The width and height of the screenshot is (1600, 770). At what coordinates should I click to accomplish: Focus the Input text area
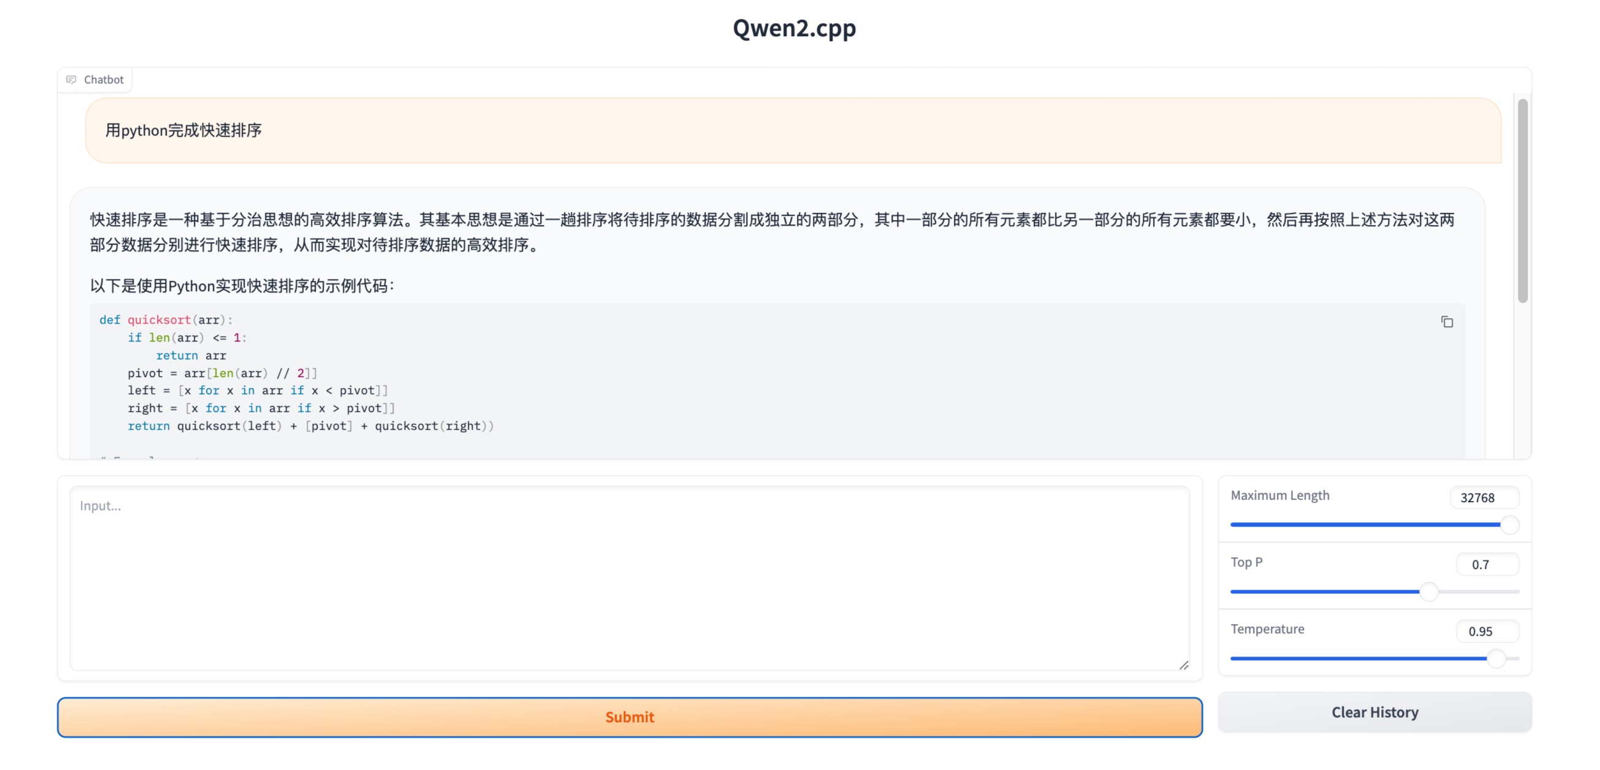click(x=628, y=577)
